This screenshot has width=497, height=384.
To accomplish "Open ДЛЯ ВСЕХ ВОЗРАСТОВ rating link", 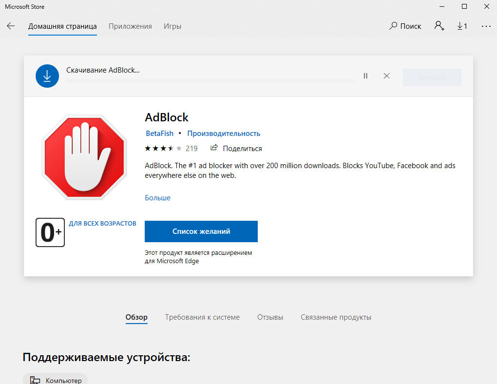I will [103, 224].
